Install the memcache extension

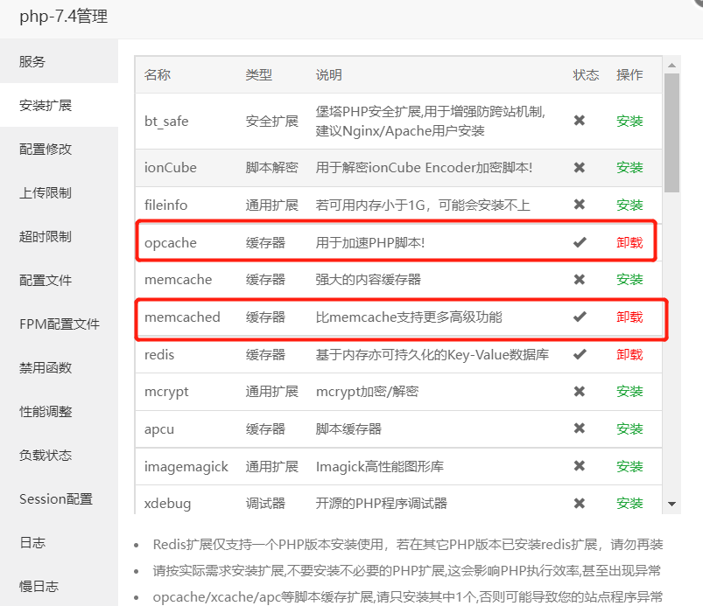[x=629, y=280]
